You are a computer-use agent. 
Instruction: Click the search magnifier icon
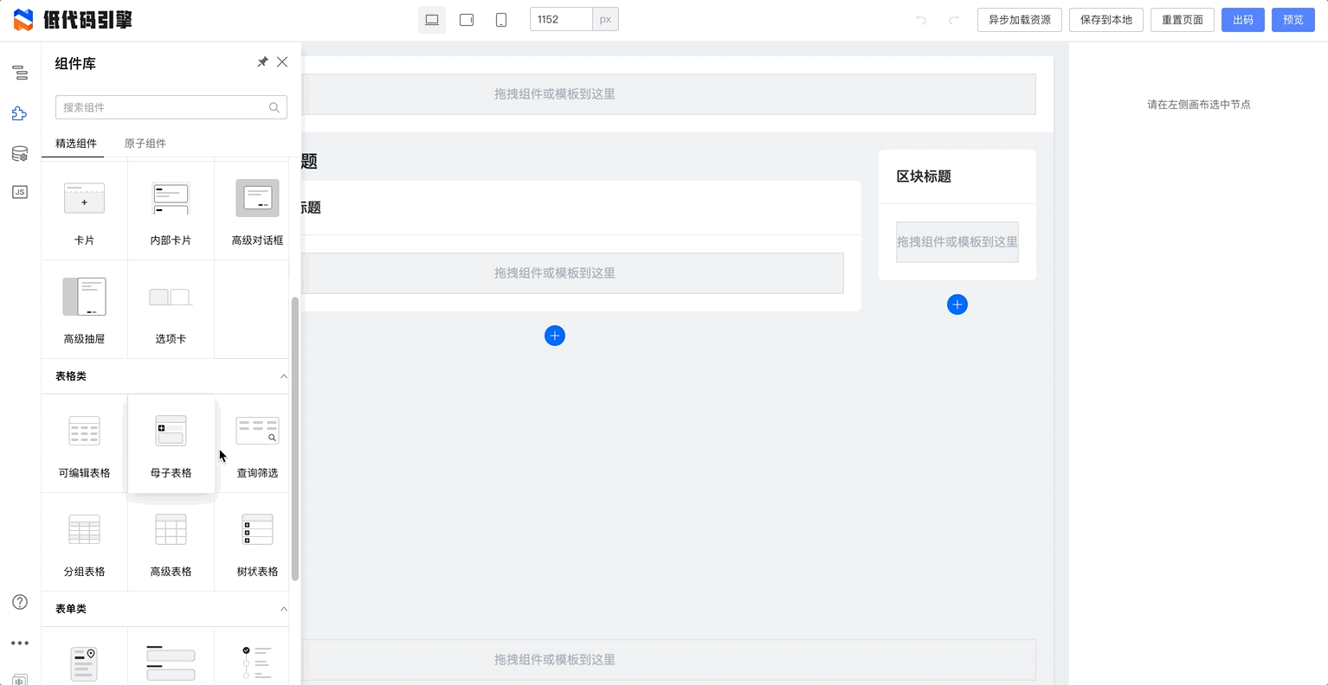click(274, 107)
